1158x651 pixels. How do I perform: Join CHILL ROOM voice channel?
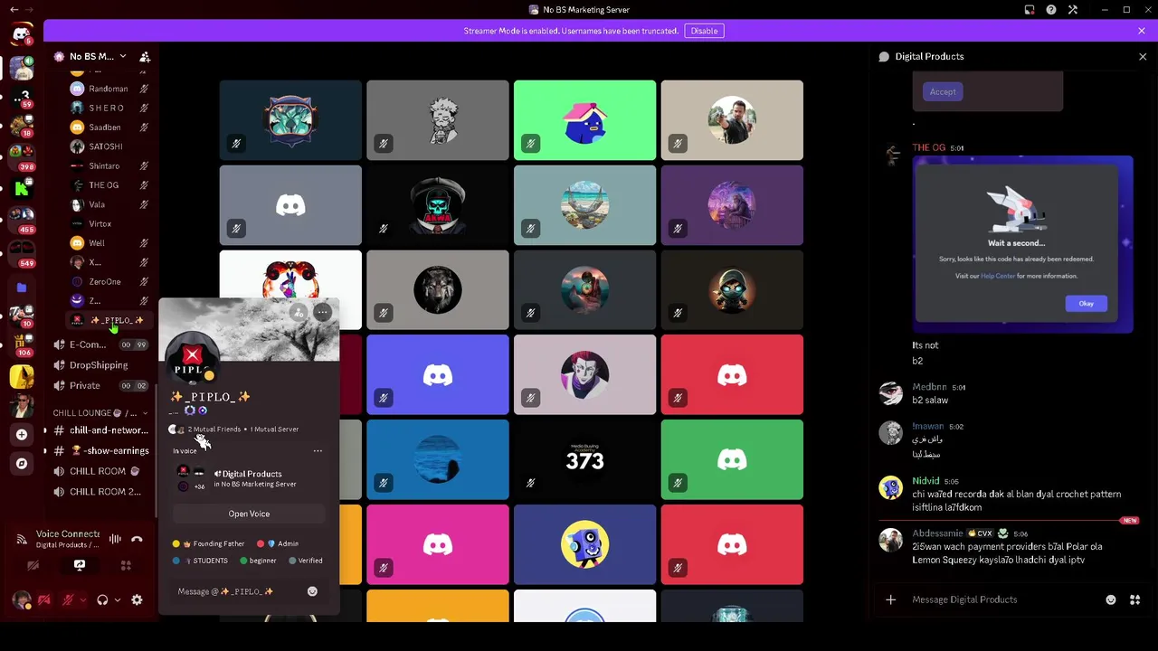coord(100,471)
